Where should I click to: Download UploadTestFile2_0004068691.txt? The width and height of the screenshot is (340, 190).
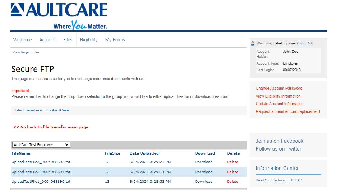[204, 172]
